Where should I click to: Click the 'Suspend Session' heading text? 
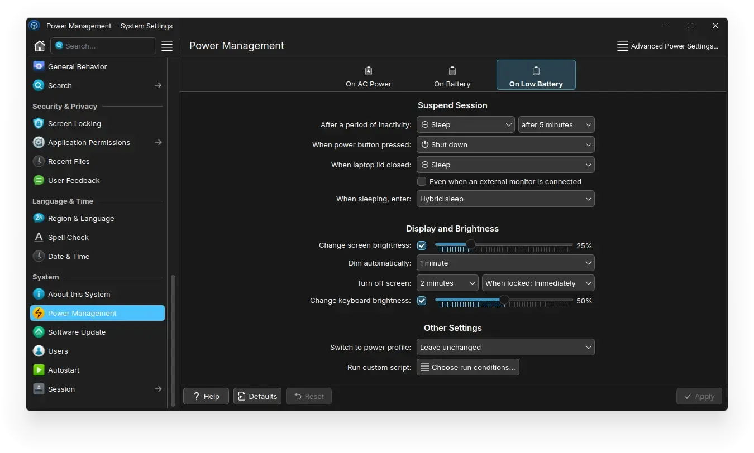coord(452,105)
